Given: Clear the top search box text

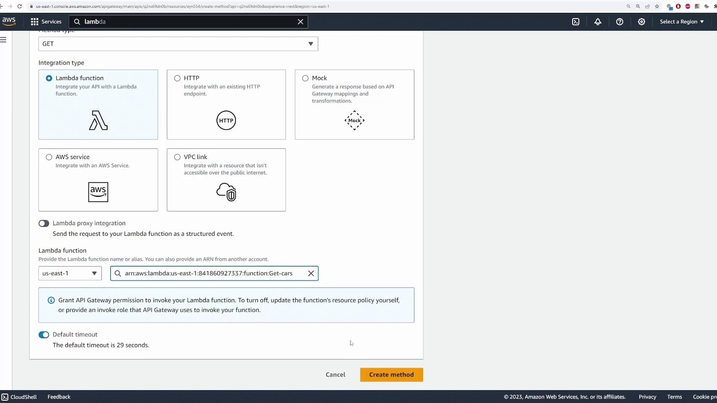Looking at the screenshot, I should coord(300,22).
